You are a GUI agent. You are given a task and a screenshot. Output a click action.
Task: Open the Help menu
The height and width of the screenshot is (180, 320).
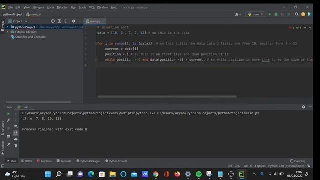point(114,7)
